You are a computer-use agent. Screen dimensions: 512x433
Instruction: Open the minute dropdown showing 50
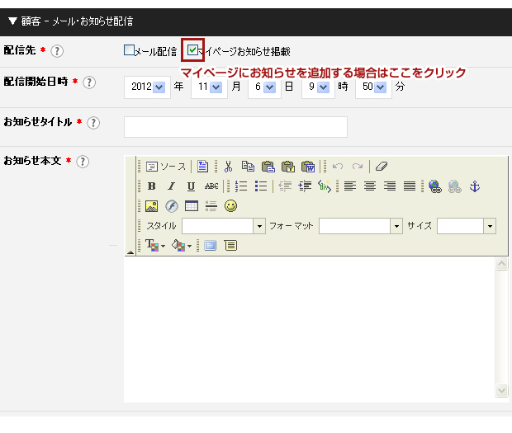coord(373,87)
